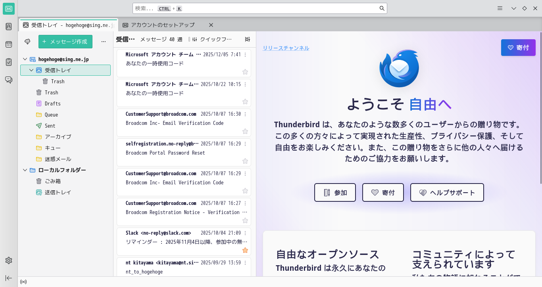Star the Broadcom Portal Password Reset message
The height and width of the screenshot is (287, 542).
(x=245, y=161)
